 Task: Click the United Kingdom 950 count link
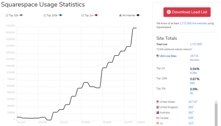click(x=191, y=107)
